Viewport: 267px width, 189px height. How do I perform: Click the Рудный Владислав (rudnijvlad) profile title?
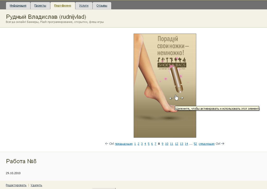tap(46, 17)
